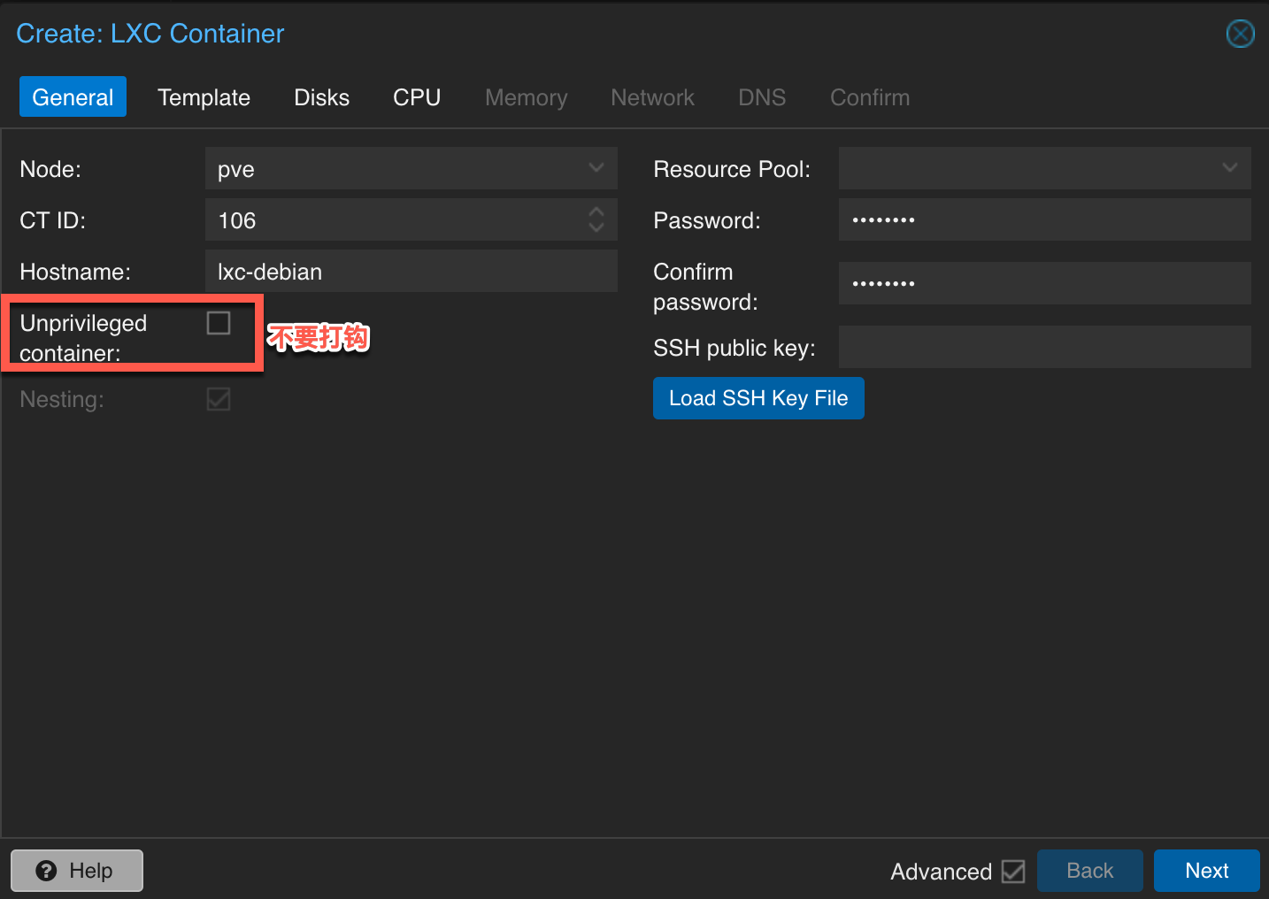Click the Back button
This screenshot has width=1269, height=899.
click(x=1089, y=871)
